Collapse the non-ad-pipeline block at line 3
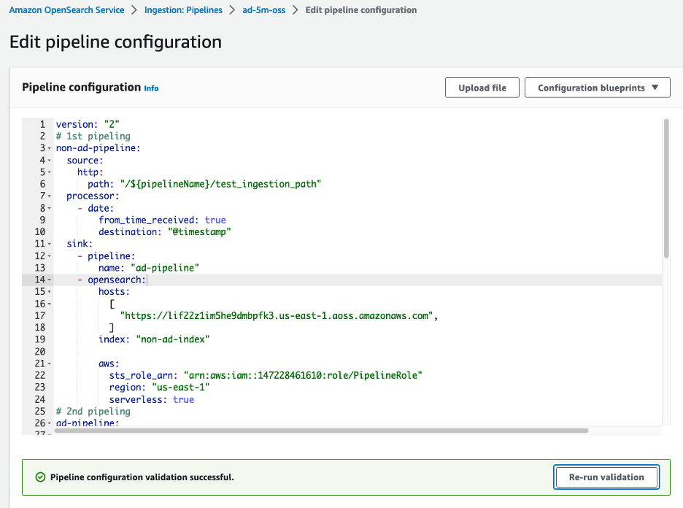 [x=49, y=148]
